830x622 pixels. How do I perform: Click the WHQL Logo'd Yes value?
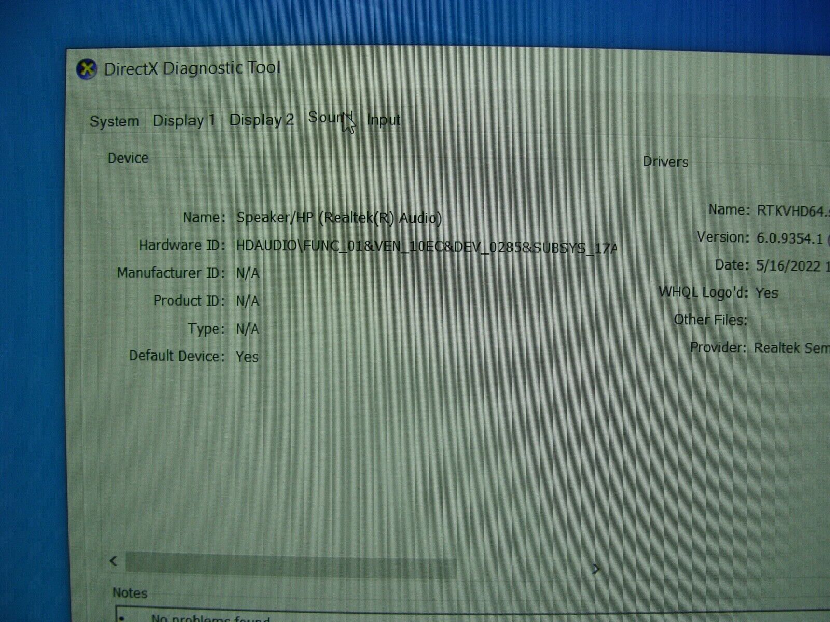pyautogui.click(x=767, y=293)
